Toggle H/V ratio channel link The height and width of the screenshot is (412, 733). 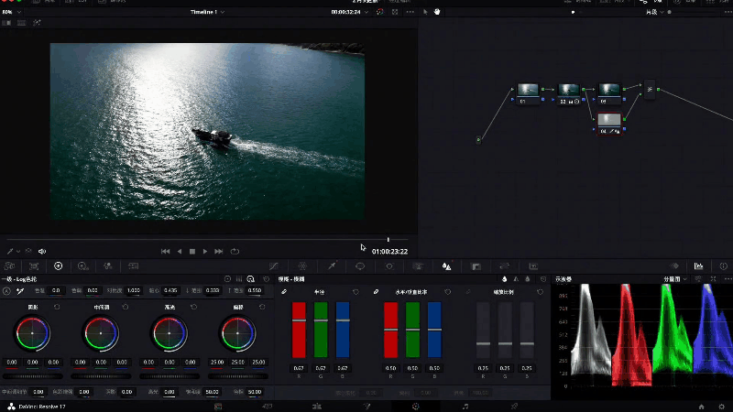point(376,292)
